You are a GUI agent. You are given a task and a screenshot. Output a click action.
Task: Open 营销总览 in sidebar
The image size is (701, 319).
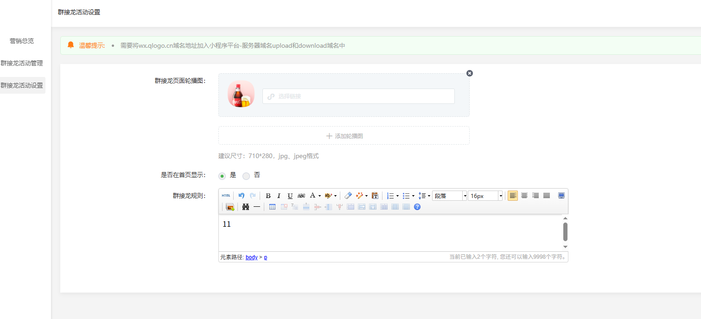tap(22, 41)
